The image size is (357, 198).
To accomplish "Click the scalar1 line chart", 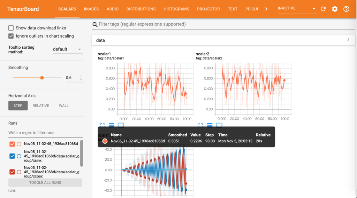I will click(x=155, y=89).
